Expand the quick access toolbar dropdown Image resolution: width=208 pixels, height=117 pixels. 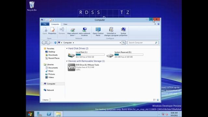(53, 20)
